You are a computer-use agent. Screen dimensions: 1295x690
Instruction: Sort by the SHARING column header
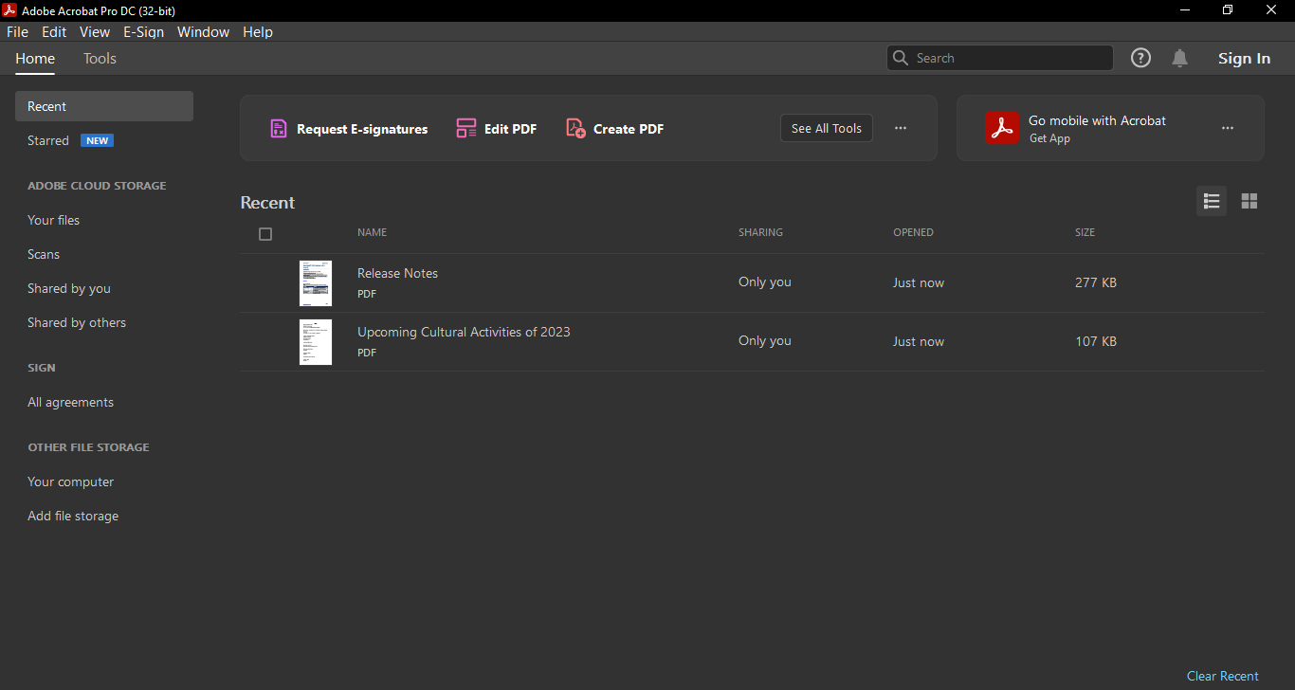tap(760, 232)
